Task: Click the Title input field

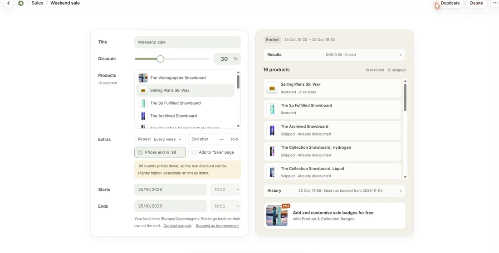Action: (x=187, y=42)
